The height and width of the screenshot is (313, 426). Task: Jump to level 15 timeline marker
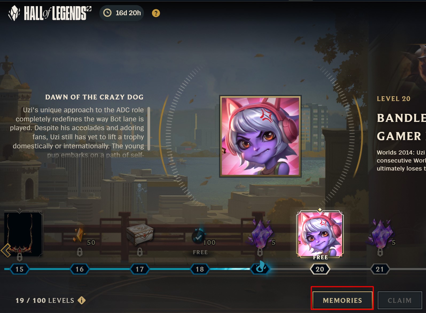tap(19, 269)
